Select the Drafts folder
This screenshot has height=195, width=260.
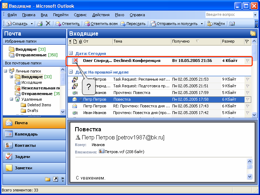(x=30, y=111)
